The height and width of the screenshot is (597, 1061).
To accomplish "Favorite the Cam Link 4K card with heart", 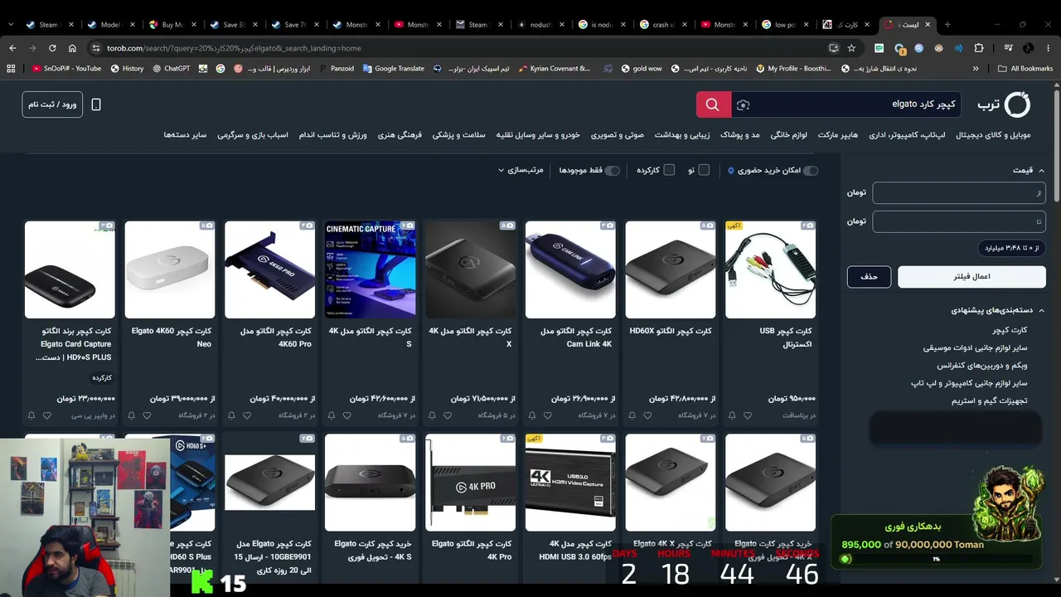I will coord(548,415).
